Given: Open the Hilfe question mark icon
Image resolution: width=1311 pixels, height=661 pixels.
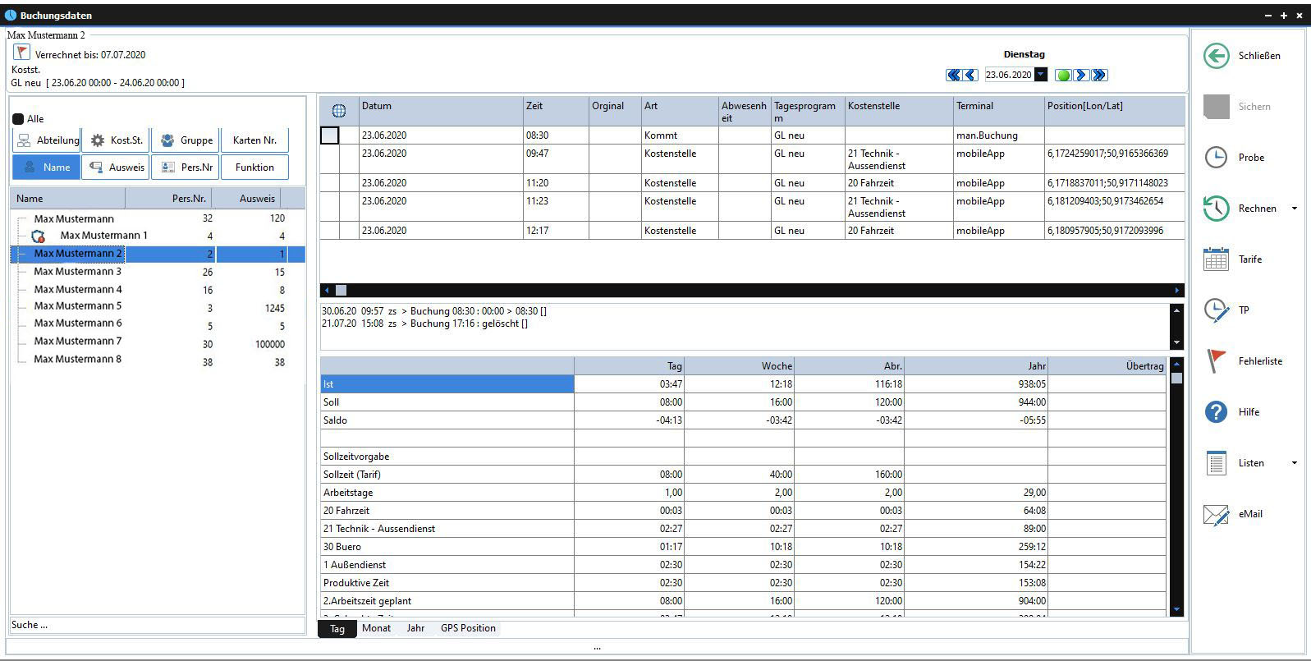Looking at the screenshot, I should click(x=1216, y=412).
